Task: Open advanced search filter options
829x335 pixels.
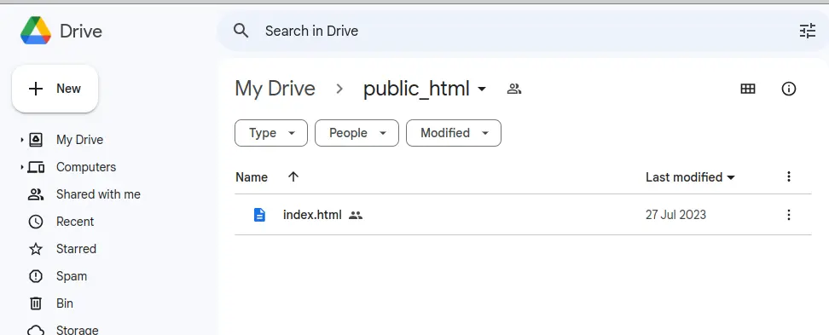Action: 808,32
